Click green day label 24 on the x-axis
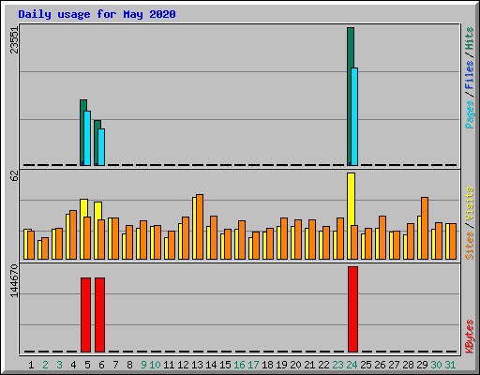480x375 pixels. point(352,365)
